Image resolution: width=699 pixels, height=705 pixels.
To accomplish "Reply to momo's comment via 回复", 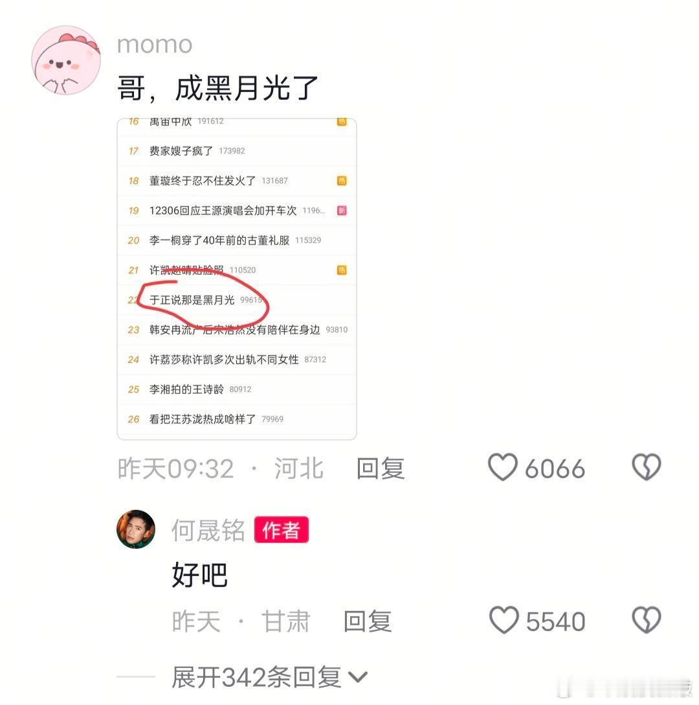I will (x=381, y=468).
